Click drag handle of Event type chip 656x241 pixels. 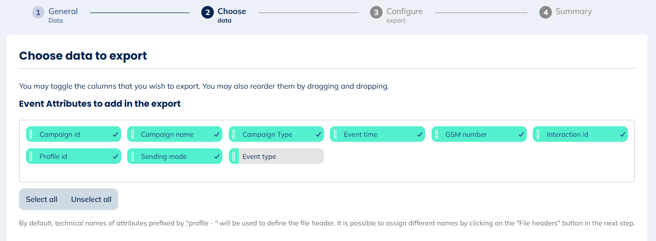[234, 156]
